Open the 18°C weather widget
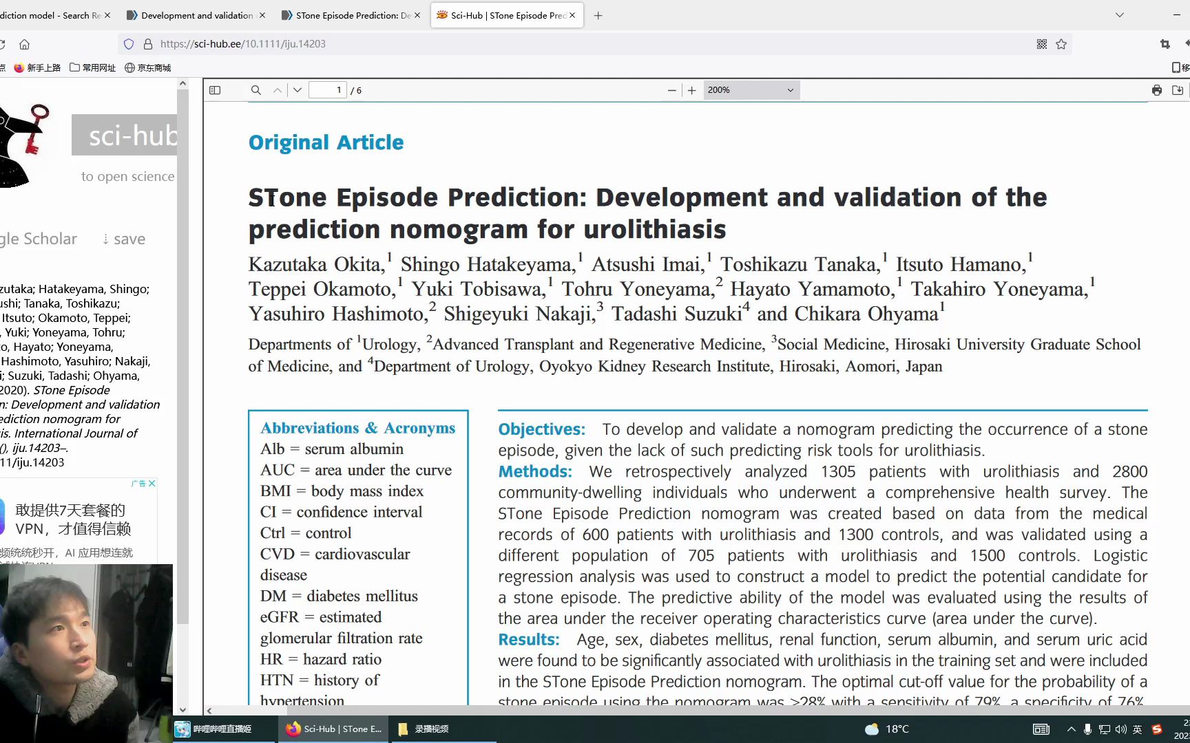The height and width of the screenshot is (743, 1190). pyautogui.click(x=887, y=729)
